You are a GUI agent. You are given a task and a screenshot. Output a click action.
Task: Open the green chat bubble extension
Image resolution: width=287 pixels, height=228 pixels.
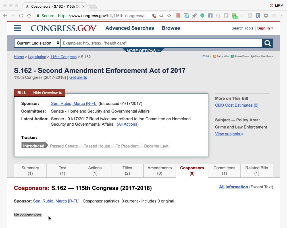click(202, 16)
